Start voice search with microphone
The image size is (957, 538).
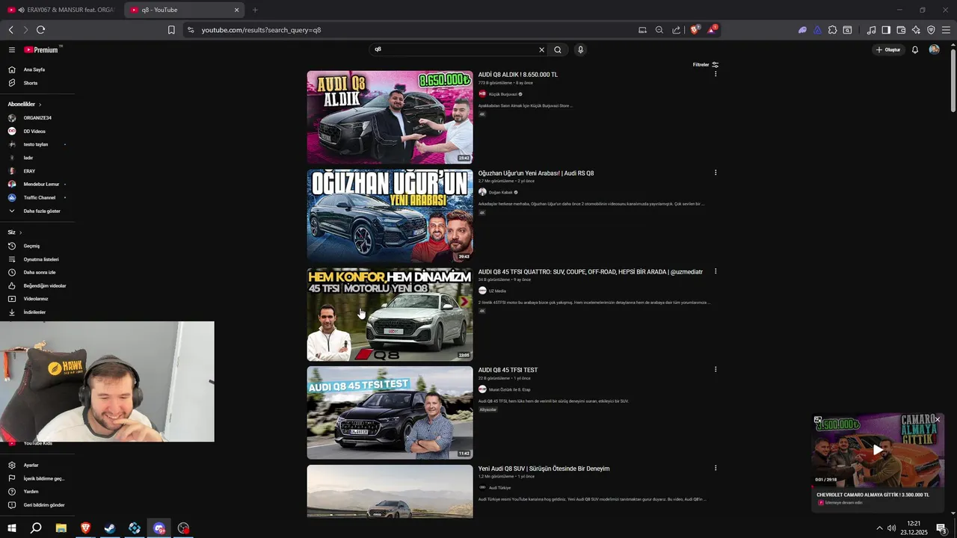pos(580,50)
